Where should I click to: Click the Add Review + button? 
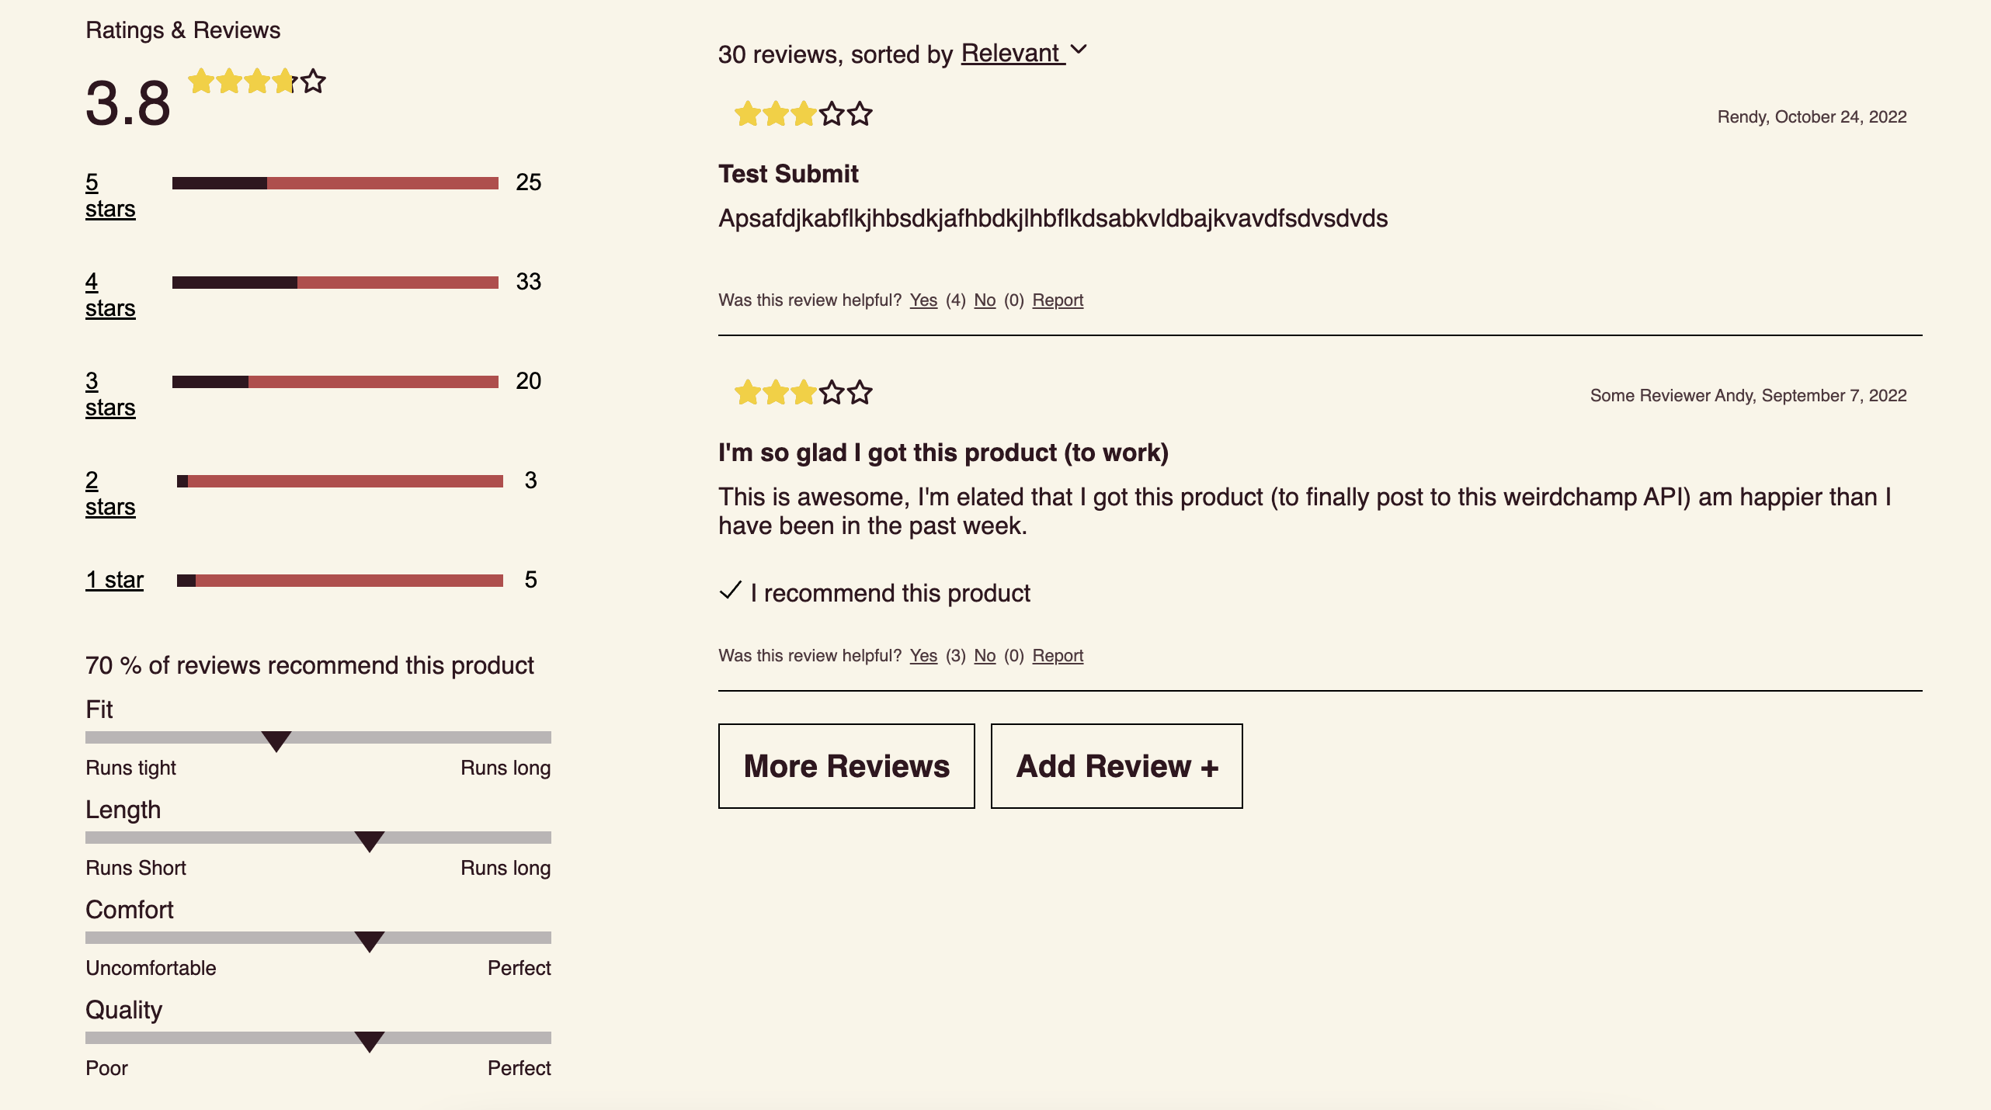(x=1117, y=766)
